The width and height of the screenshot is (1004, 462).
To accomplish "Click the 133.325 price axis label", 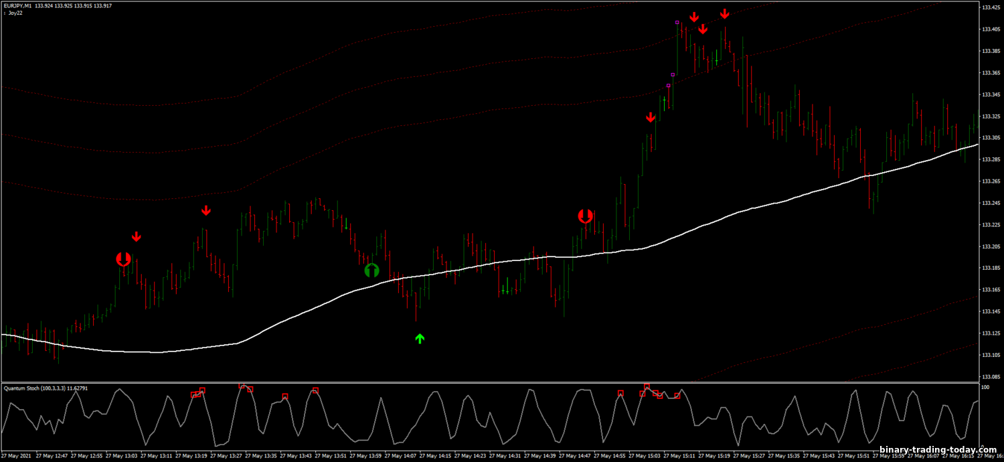I will (x=991, y=116).
